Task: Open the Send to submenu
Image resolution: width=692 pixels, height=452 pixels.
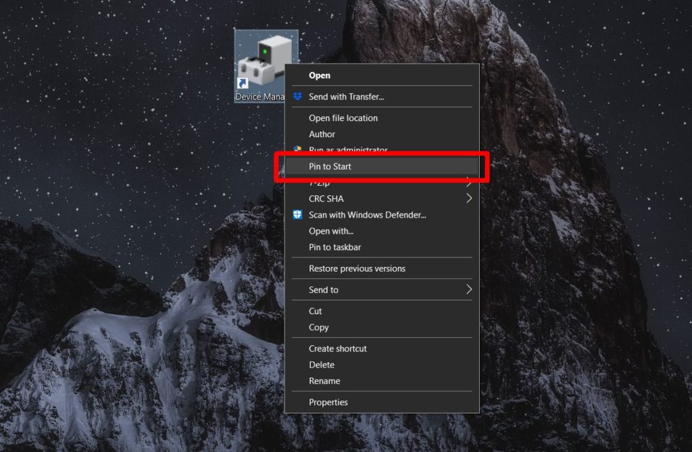Action: [x=324, y=289]
